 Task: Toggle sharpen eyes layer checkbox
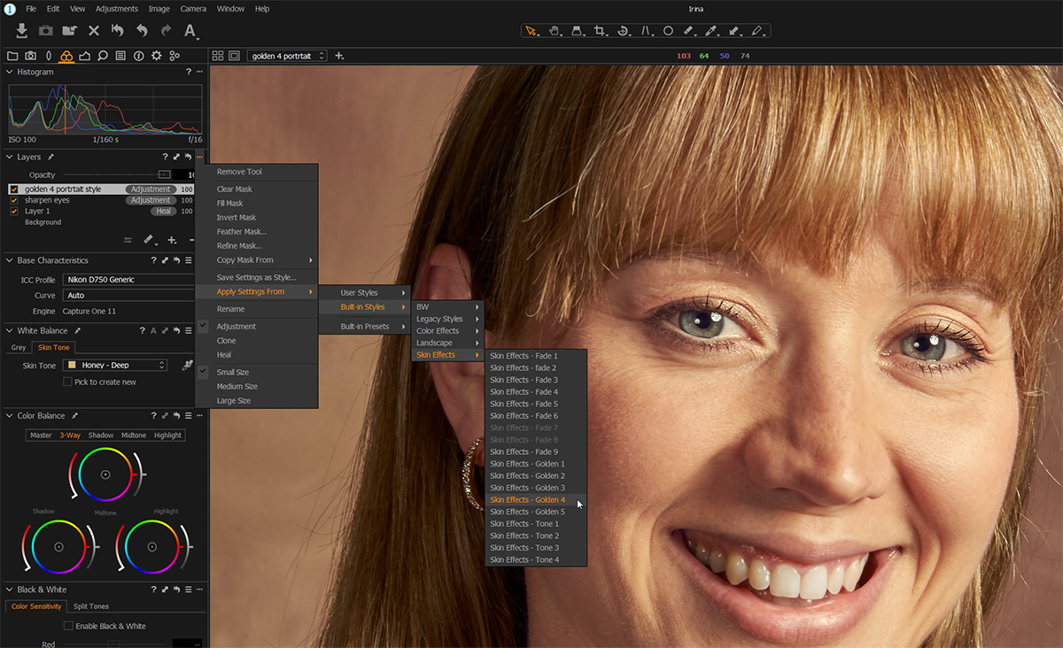click(x=14, y=200)
